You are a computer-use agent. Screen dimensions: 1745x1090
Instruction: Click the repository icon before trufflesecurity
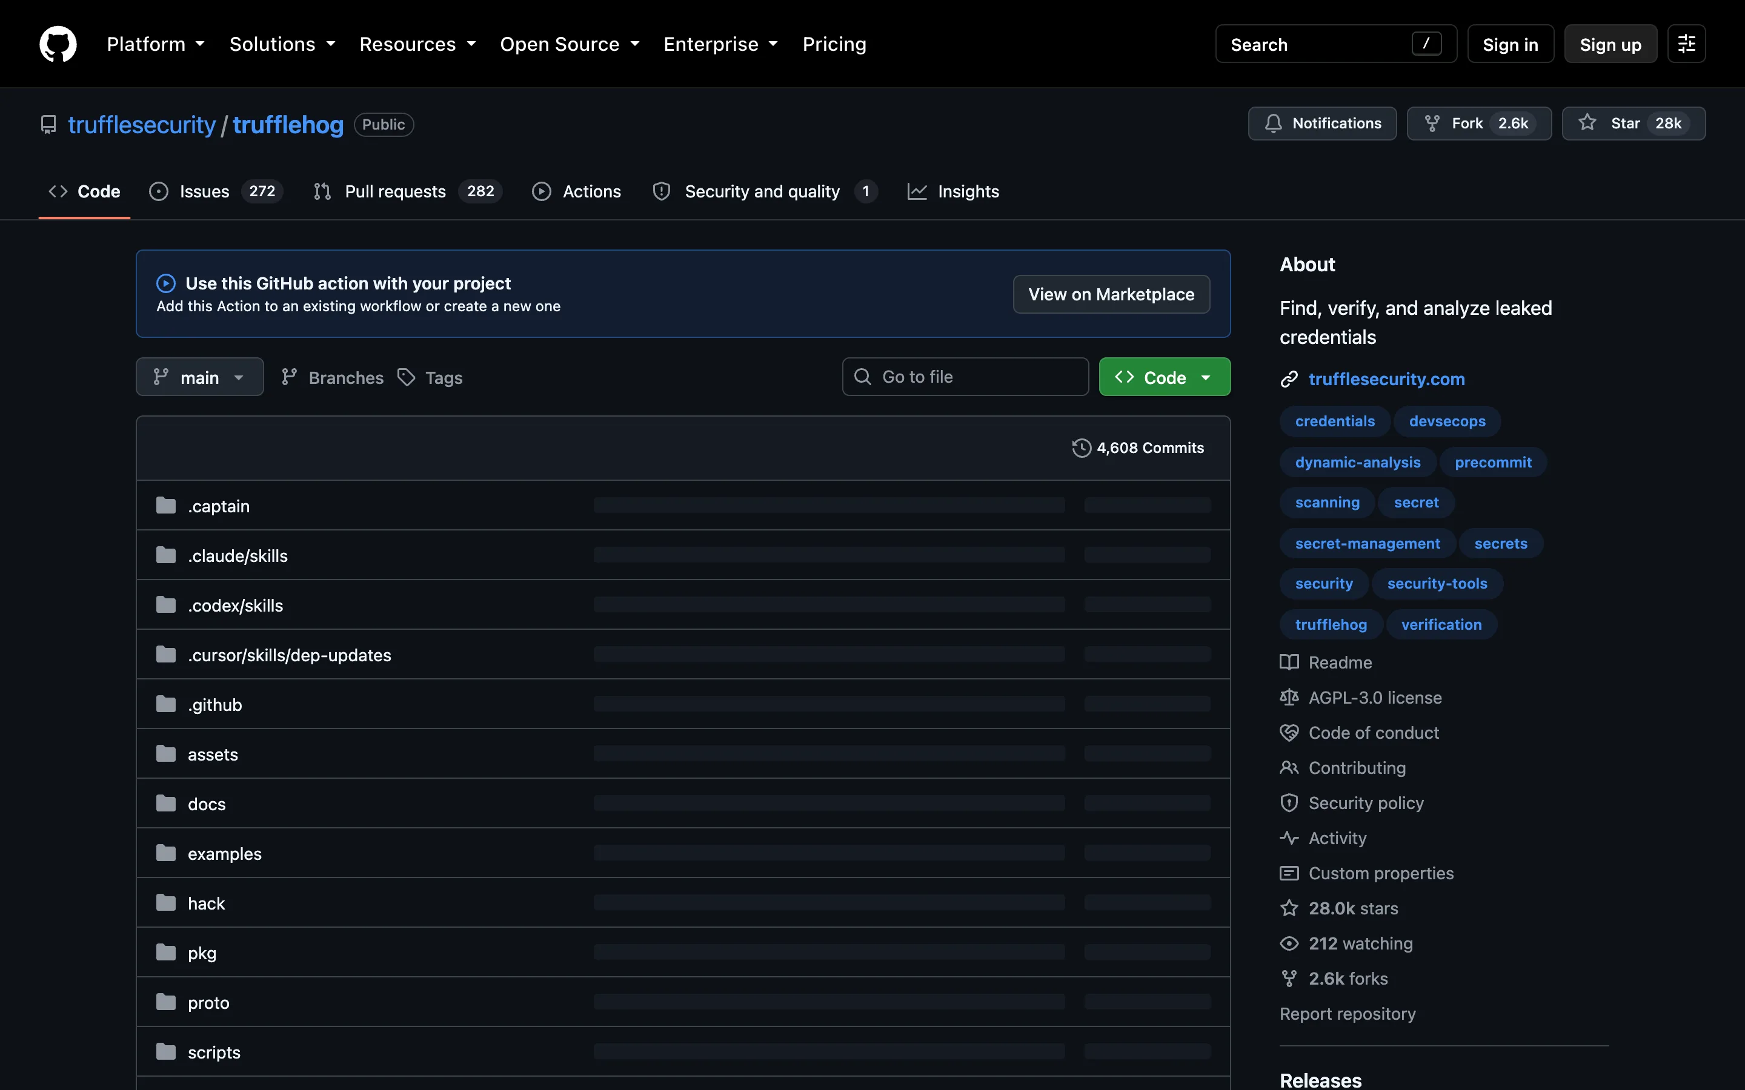pos(48,125)
